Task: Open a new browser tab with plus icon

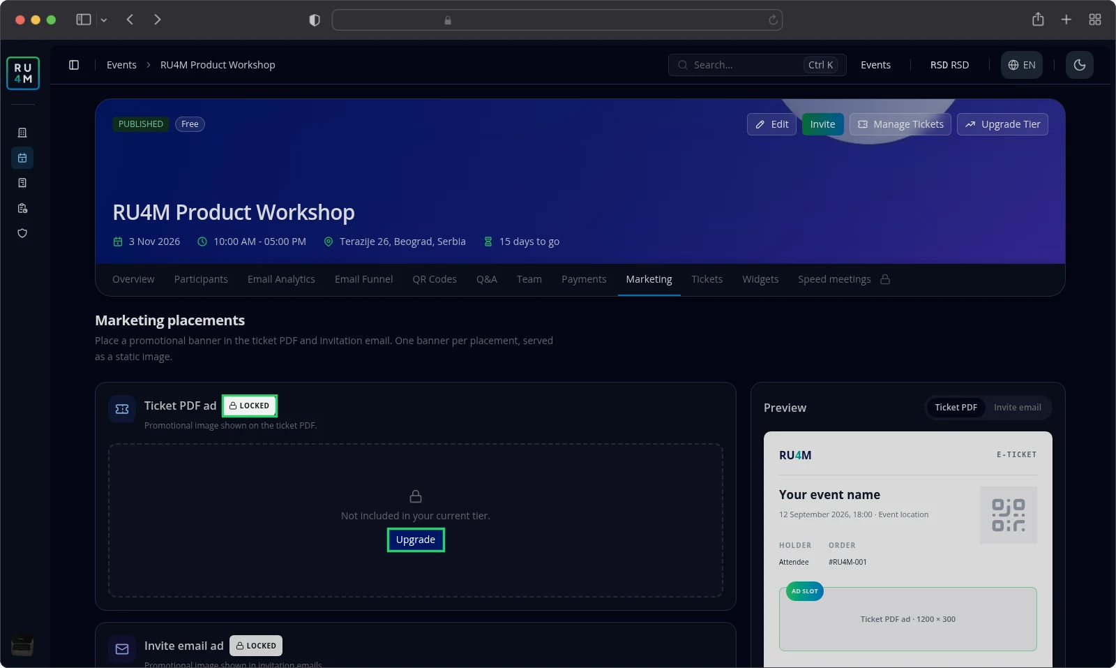Action: pyautogui.click(x=1066, y=20)
